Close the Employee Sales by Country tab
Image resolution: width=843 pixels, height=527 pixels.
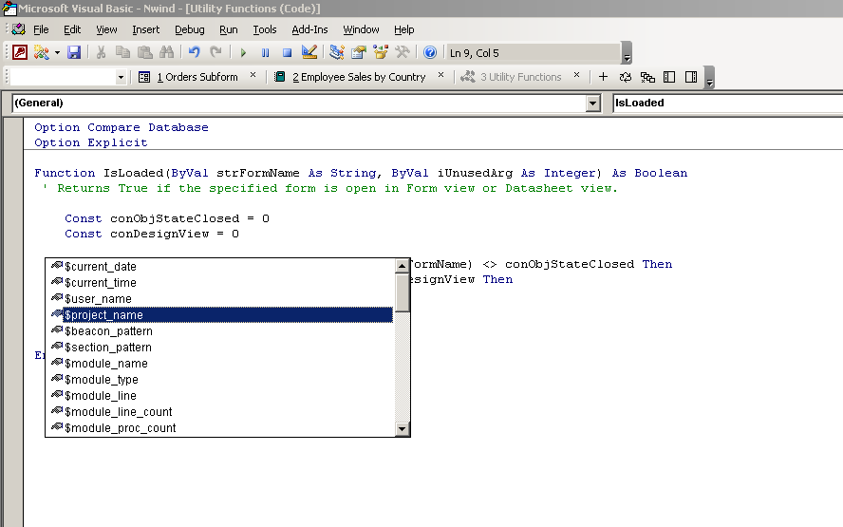pos(440,75)
